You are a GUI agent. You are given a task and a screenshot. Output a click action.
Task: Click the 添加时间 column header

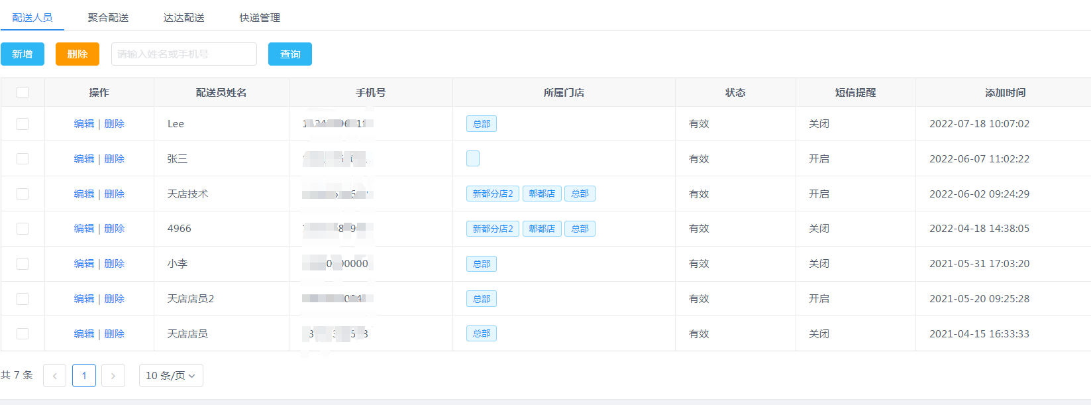coord(1005,93)
